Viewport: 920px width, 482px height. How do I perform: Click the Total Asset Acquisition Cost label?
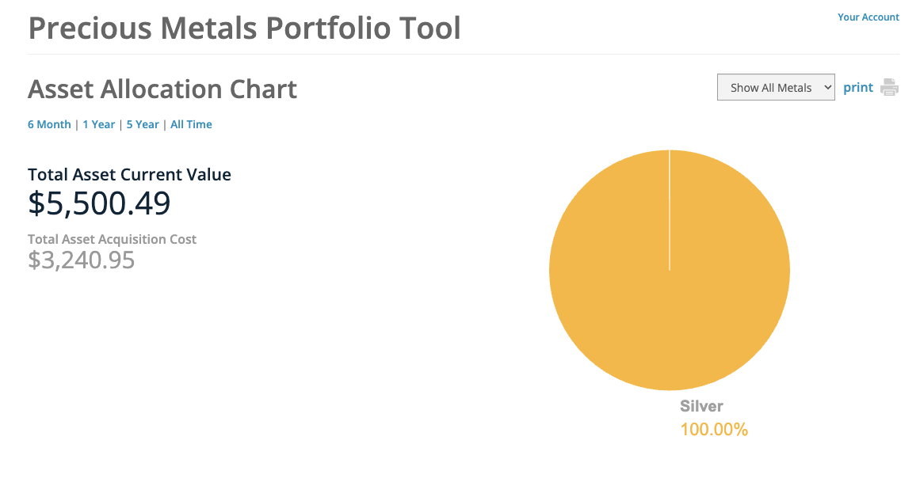pos(112,239)
